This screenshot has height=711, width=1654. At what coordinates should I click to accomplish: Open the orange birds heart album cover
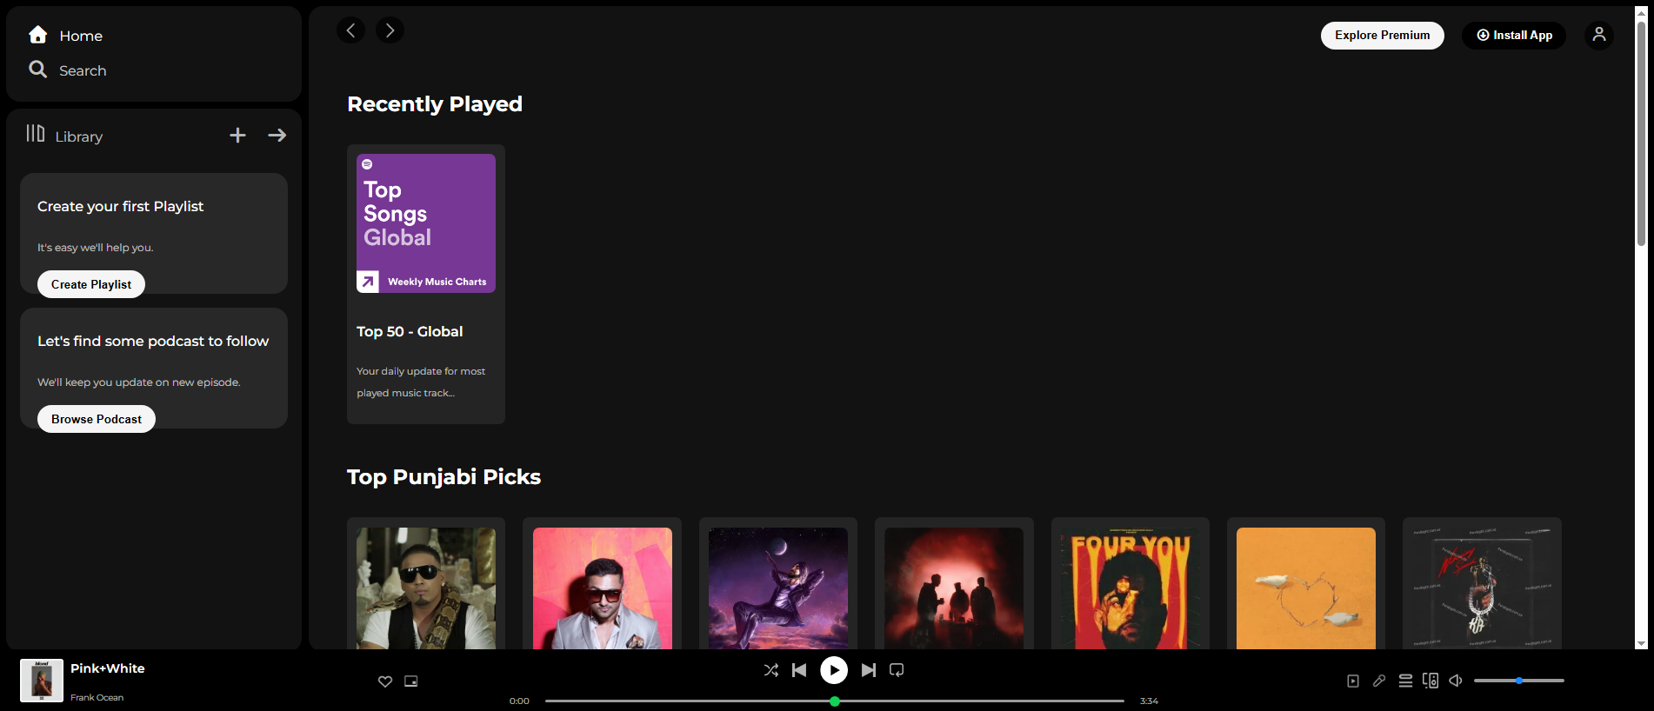1306,588
